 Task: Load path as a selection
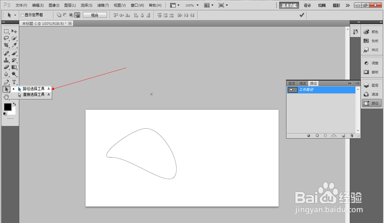[325, 135]
